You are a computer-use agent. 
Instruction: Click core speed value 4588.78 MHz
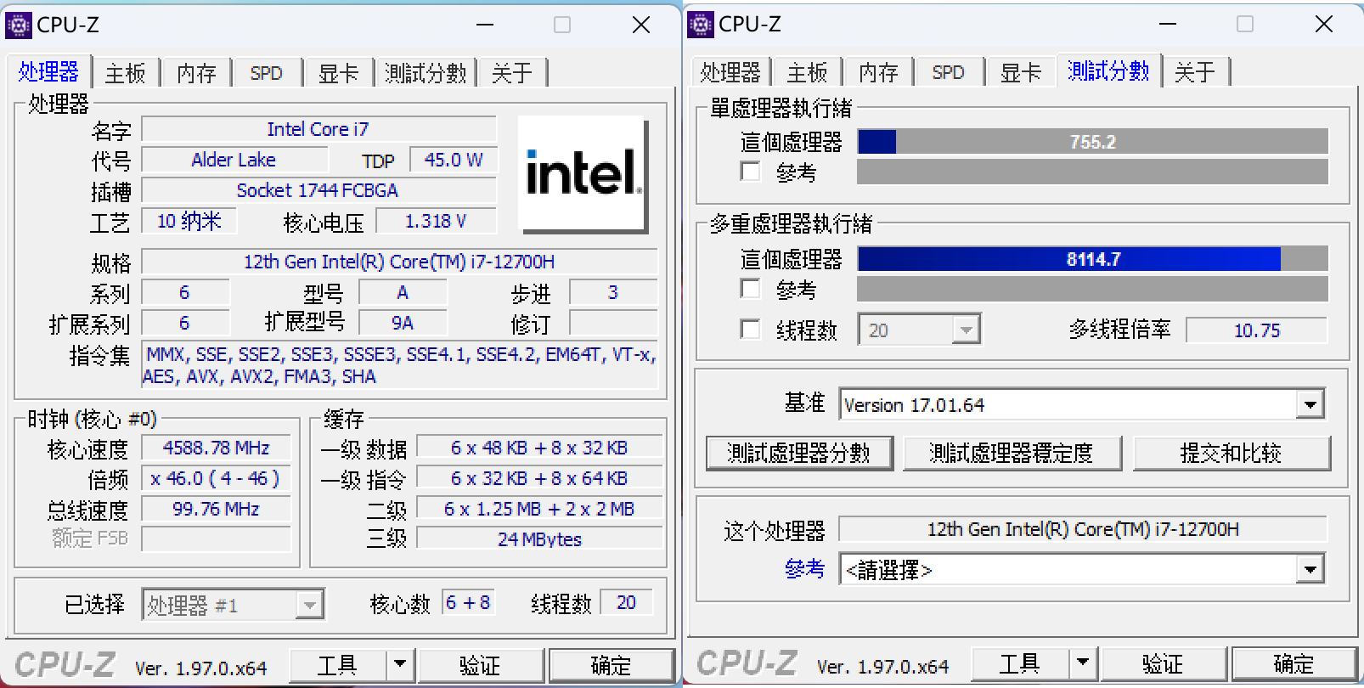pos(216,448)
